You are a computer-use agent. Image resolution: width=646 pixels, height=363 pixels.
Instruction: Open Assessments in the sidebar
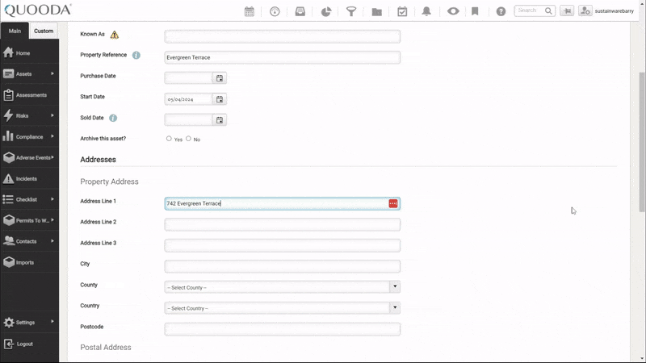pyautogui.click(x=29, y=95)
